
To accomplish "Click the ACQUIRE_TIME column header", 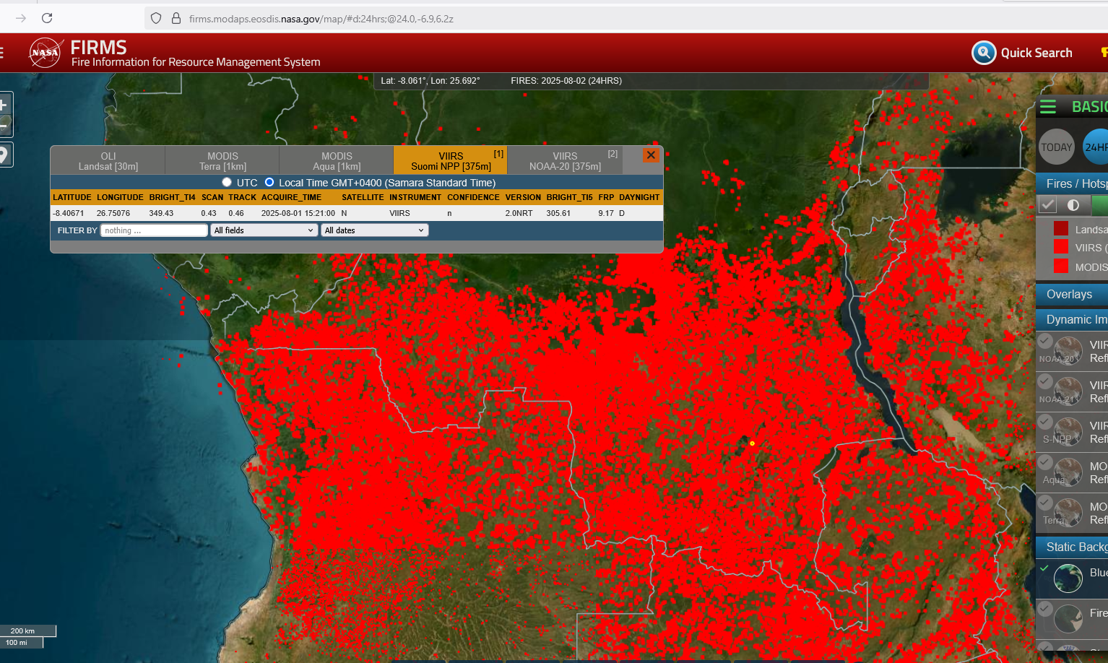I will click(x=291, y=197).
